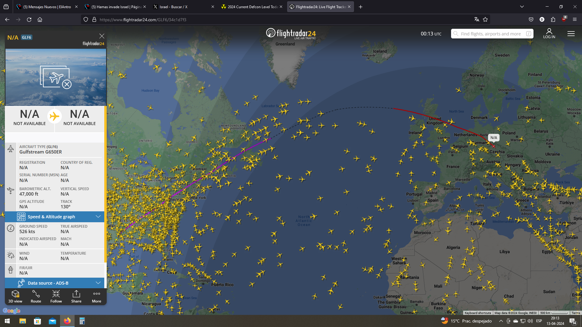Viewport: 582px width, 327px height.
Task: Click the GLF6 aircraft type badge
Action: point(27,38)
